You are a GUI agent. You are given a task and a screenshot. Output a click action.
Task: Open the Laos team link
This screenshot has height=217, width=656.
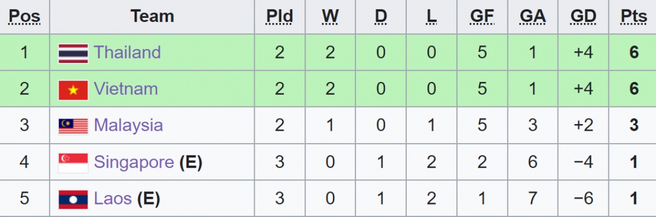click(113, 198)
